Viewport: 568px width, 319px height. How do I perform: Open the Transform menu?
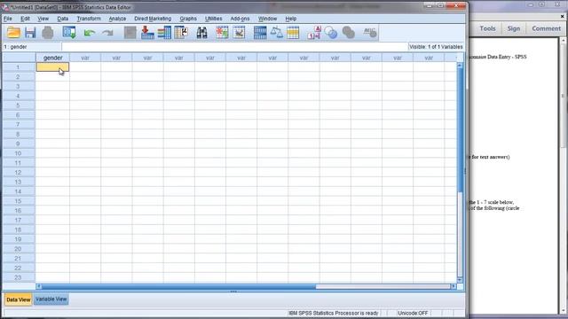pyautogui.click(x=89, y=19)
